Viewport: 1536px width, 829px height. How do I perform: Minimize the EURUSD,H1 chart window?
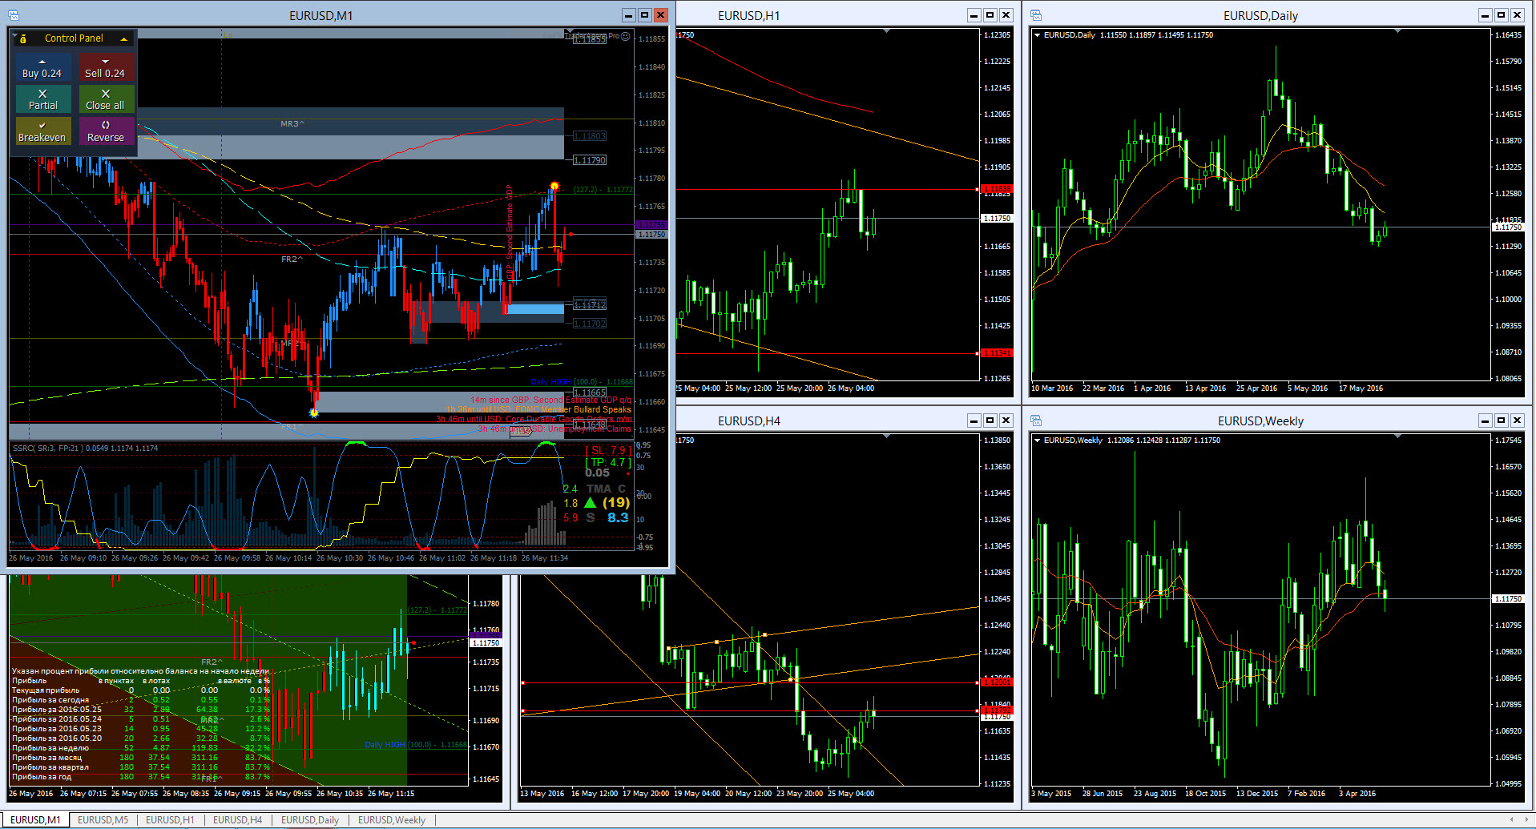coord(974,15)
